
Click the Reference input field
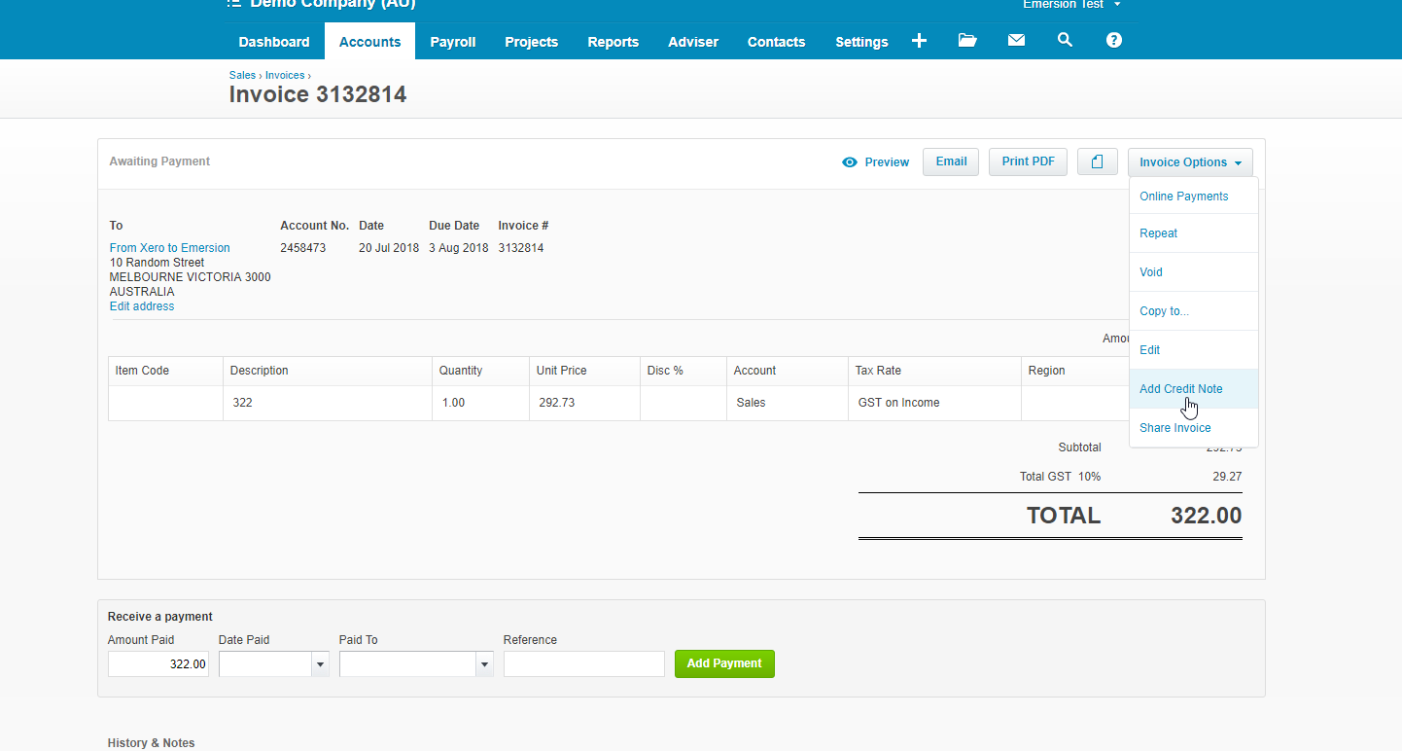click(583, 664)
